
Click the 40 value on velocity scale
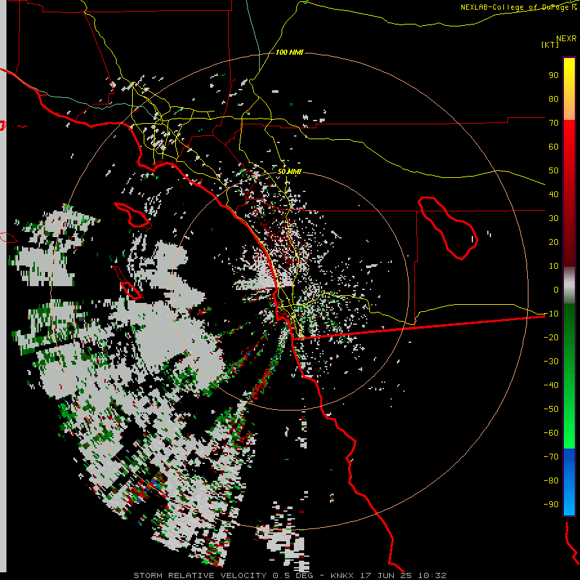554,195
